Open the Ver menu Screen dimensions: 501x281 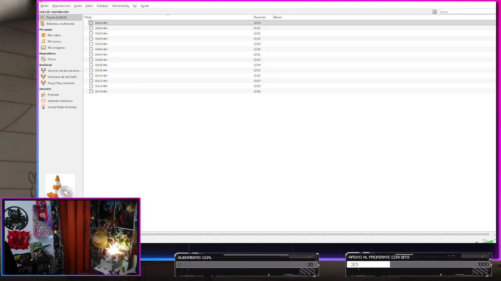135,6
